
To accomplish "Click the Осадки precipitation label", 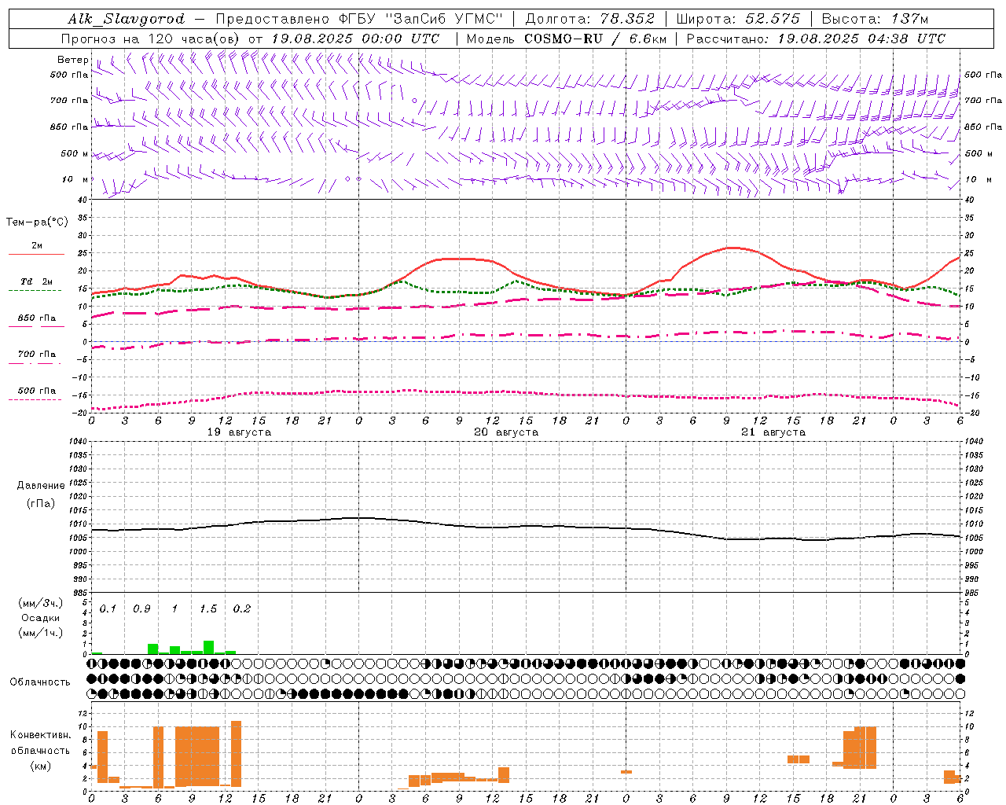I will [x=39, y=618].
